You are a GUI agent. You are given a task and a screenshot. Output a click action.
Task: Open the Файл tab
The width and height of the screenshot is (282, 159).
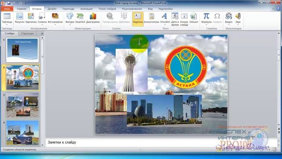pyautogui.click(x=7, y=9)
